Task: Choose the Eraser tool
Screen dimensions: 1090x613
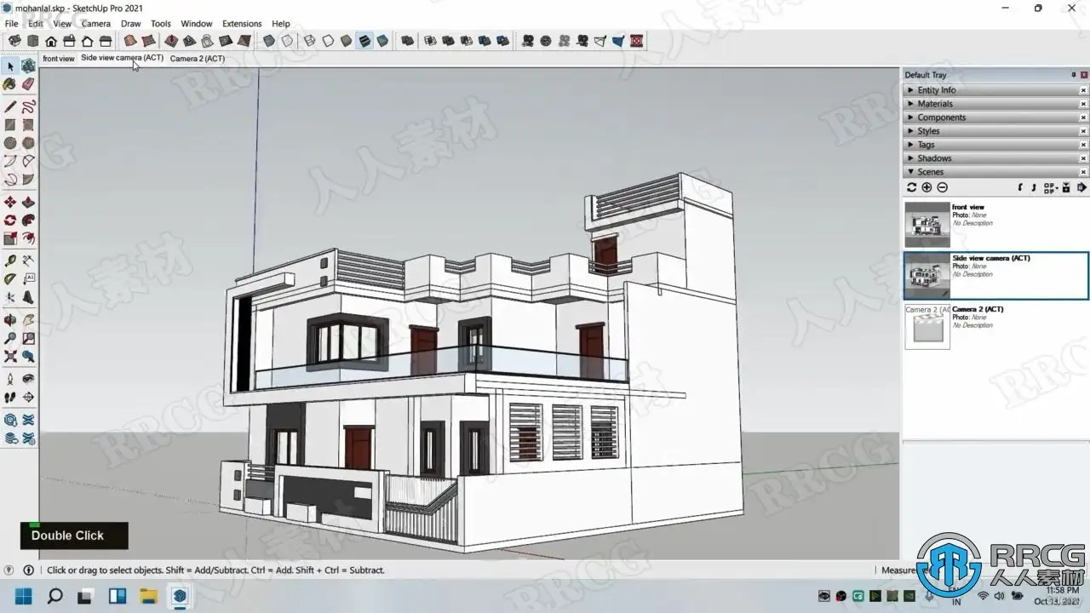Action: pos(28,84)
